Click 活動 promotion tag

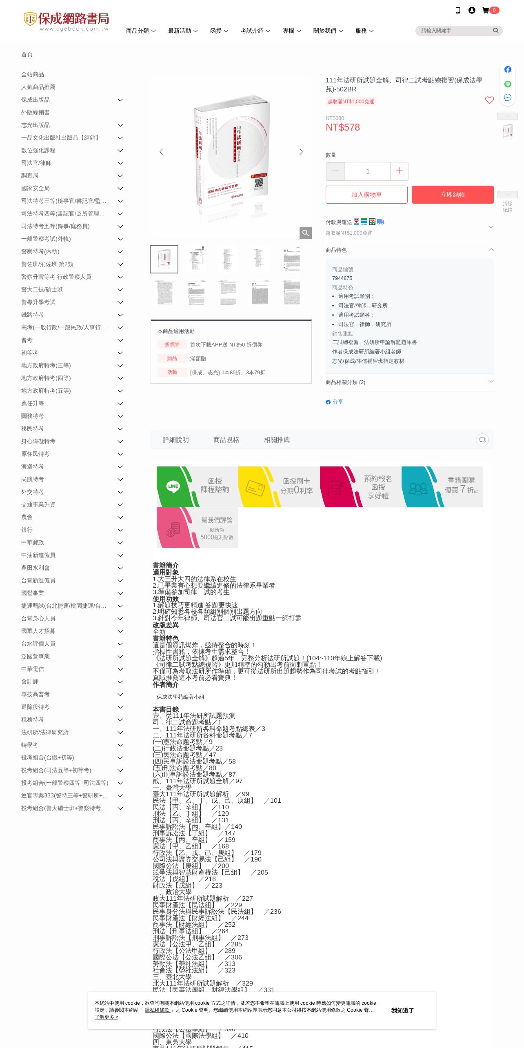pyautogui.click(x=172, y=372)
